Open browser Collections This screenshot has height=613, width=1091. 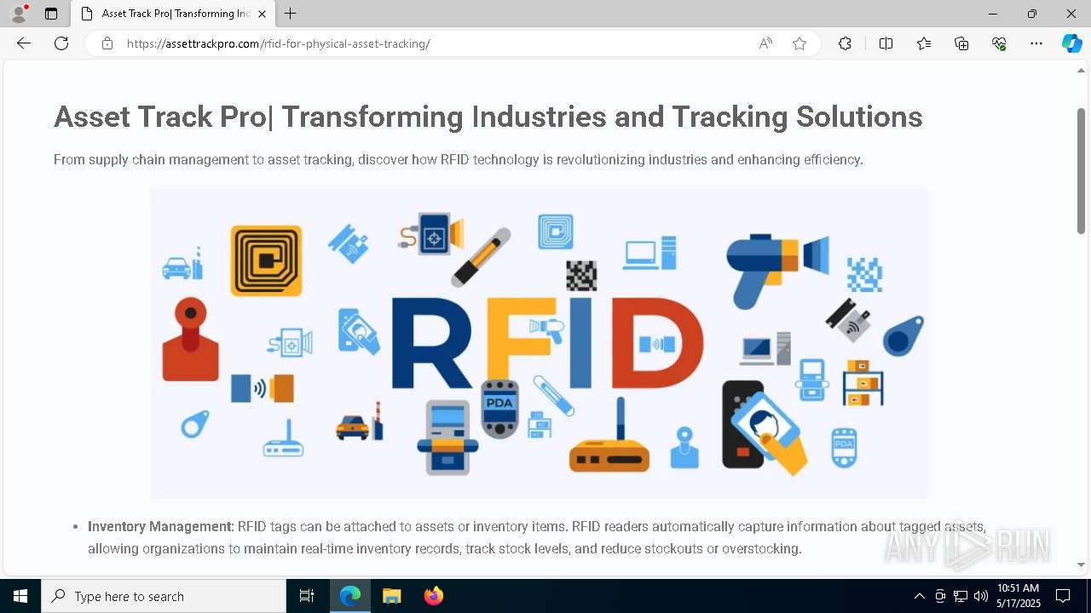961,43
